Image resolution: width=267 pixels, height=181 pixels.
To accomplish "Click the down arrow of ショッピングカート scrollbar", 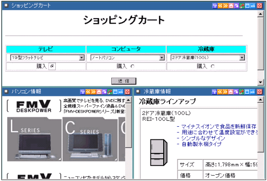I will pos(261,82).
